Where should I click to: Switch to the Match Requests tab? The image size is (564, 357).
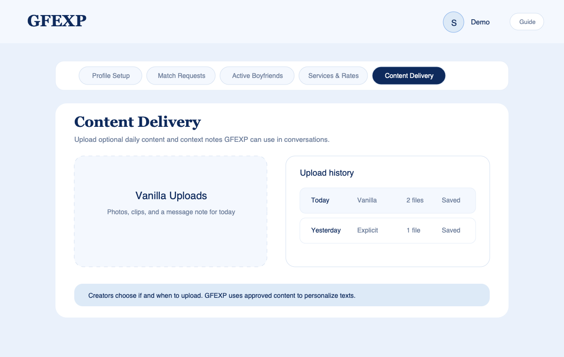click(181, 76)
